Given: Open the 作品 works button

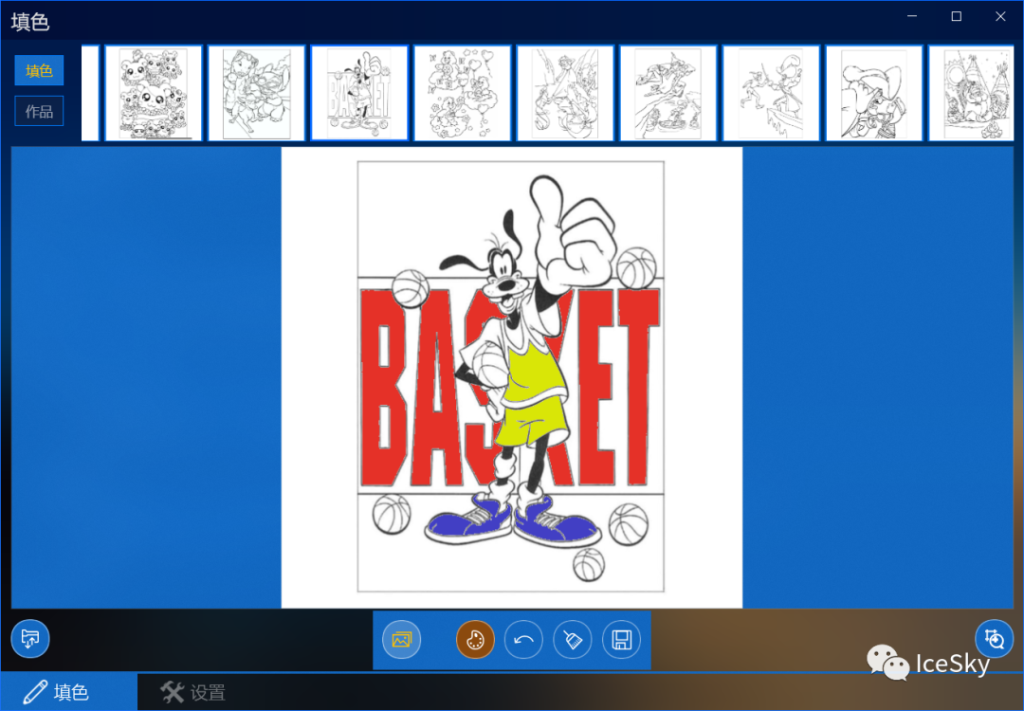Looking at the screenshot, I should 39,111.
